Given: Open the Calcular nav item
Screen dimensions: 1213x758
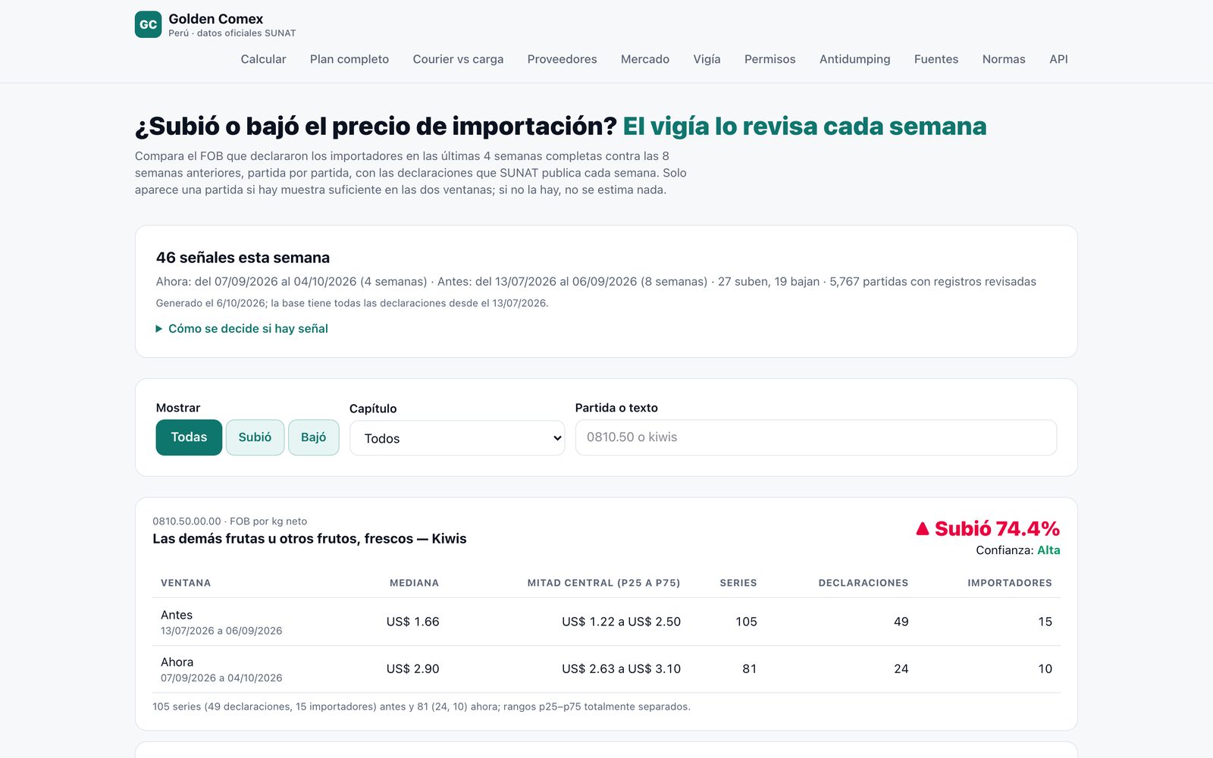Looking at the screenshot, I should click(x=263, y=59).
